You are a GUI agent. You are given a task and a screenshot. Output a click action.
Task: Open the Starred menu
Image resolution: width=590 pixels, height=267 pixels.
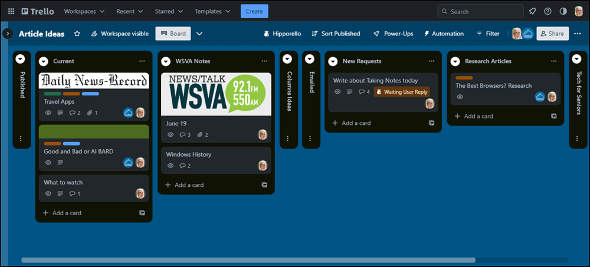[169, 11]
